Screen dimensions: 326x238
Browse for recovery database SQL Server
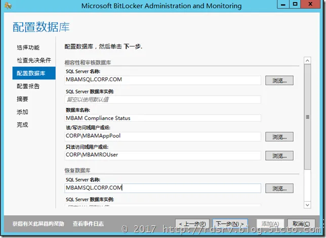[279, 188]
